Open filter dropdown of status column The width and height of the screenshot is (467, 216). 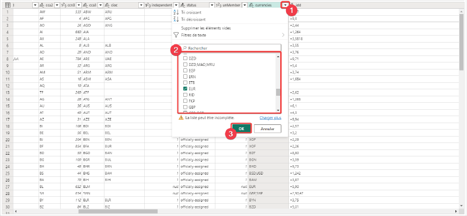(212, 5)
